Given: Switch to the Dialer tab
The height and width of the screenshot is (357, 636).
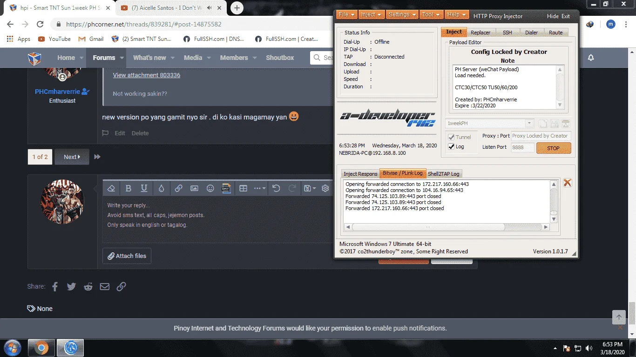Looking at the screenshot, I should 531,33.
